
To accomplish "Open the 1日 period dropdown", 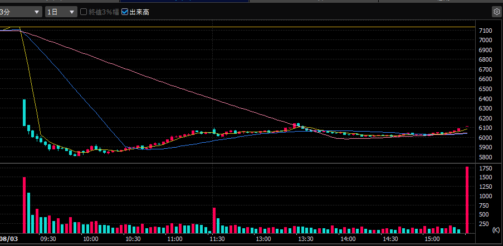I will 61,12.
